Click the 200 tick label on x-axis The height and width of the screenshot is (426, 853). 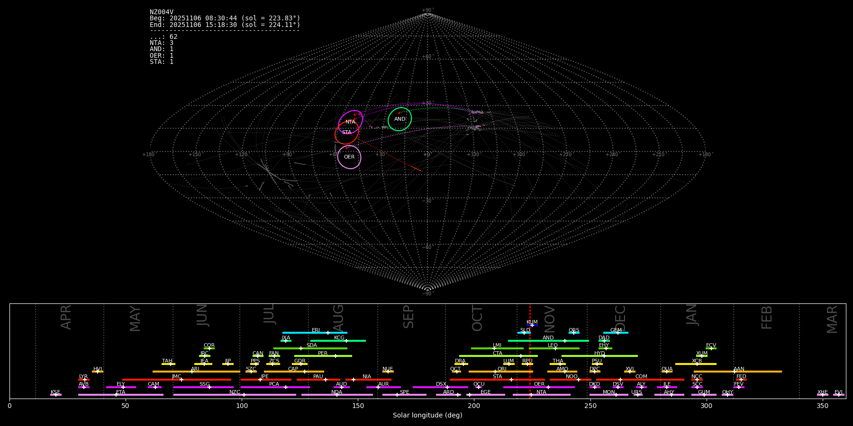pos(474,406)
